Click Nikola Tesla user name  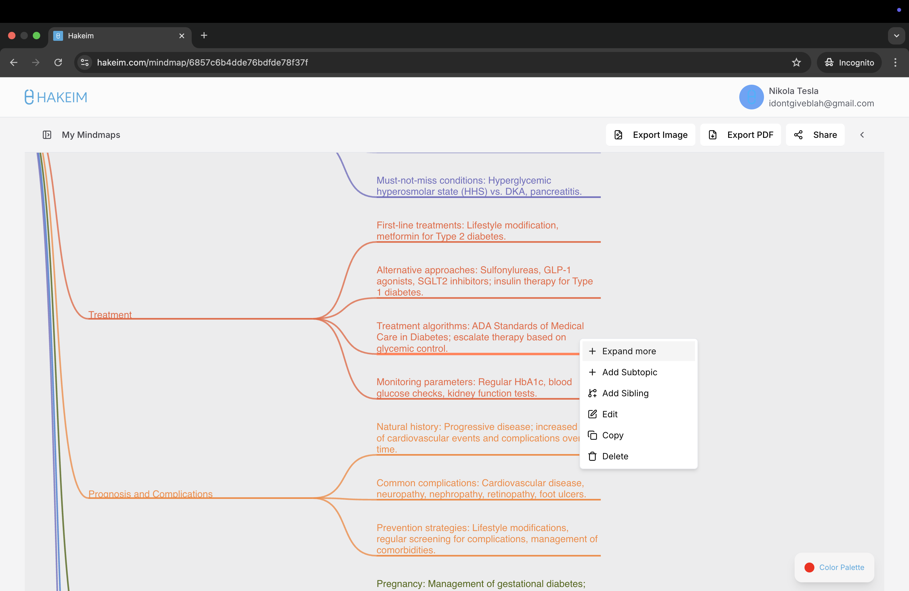click(x=793, y=91)
